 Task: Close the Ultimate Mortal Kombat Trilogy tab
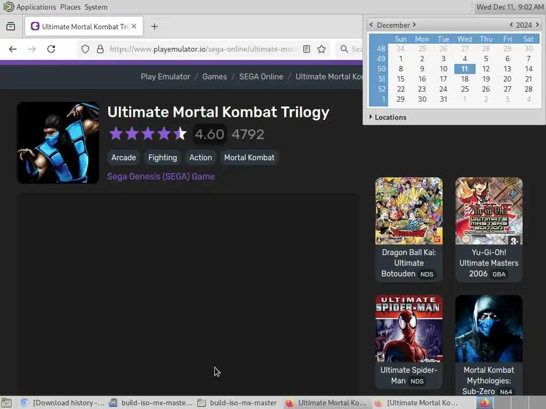point(134,27)
